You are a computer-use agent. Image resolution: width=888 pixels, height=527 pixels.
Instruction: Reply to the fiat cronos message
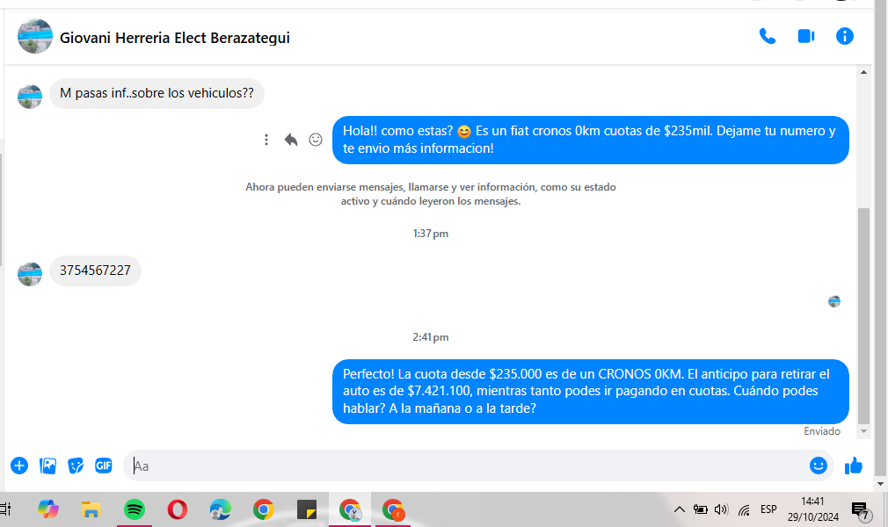coord(291,140)
